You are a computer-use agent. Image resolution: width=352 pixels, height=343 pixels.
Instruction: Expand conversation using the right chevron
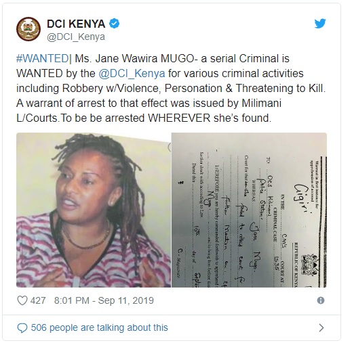[x=321, y=327]
